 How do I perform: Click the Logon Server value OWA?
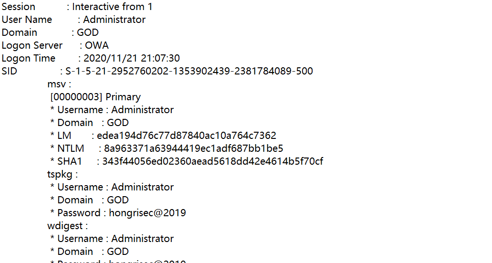pos(97,45)
